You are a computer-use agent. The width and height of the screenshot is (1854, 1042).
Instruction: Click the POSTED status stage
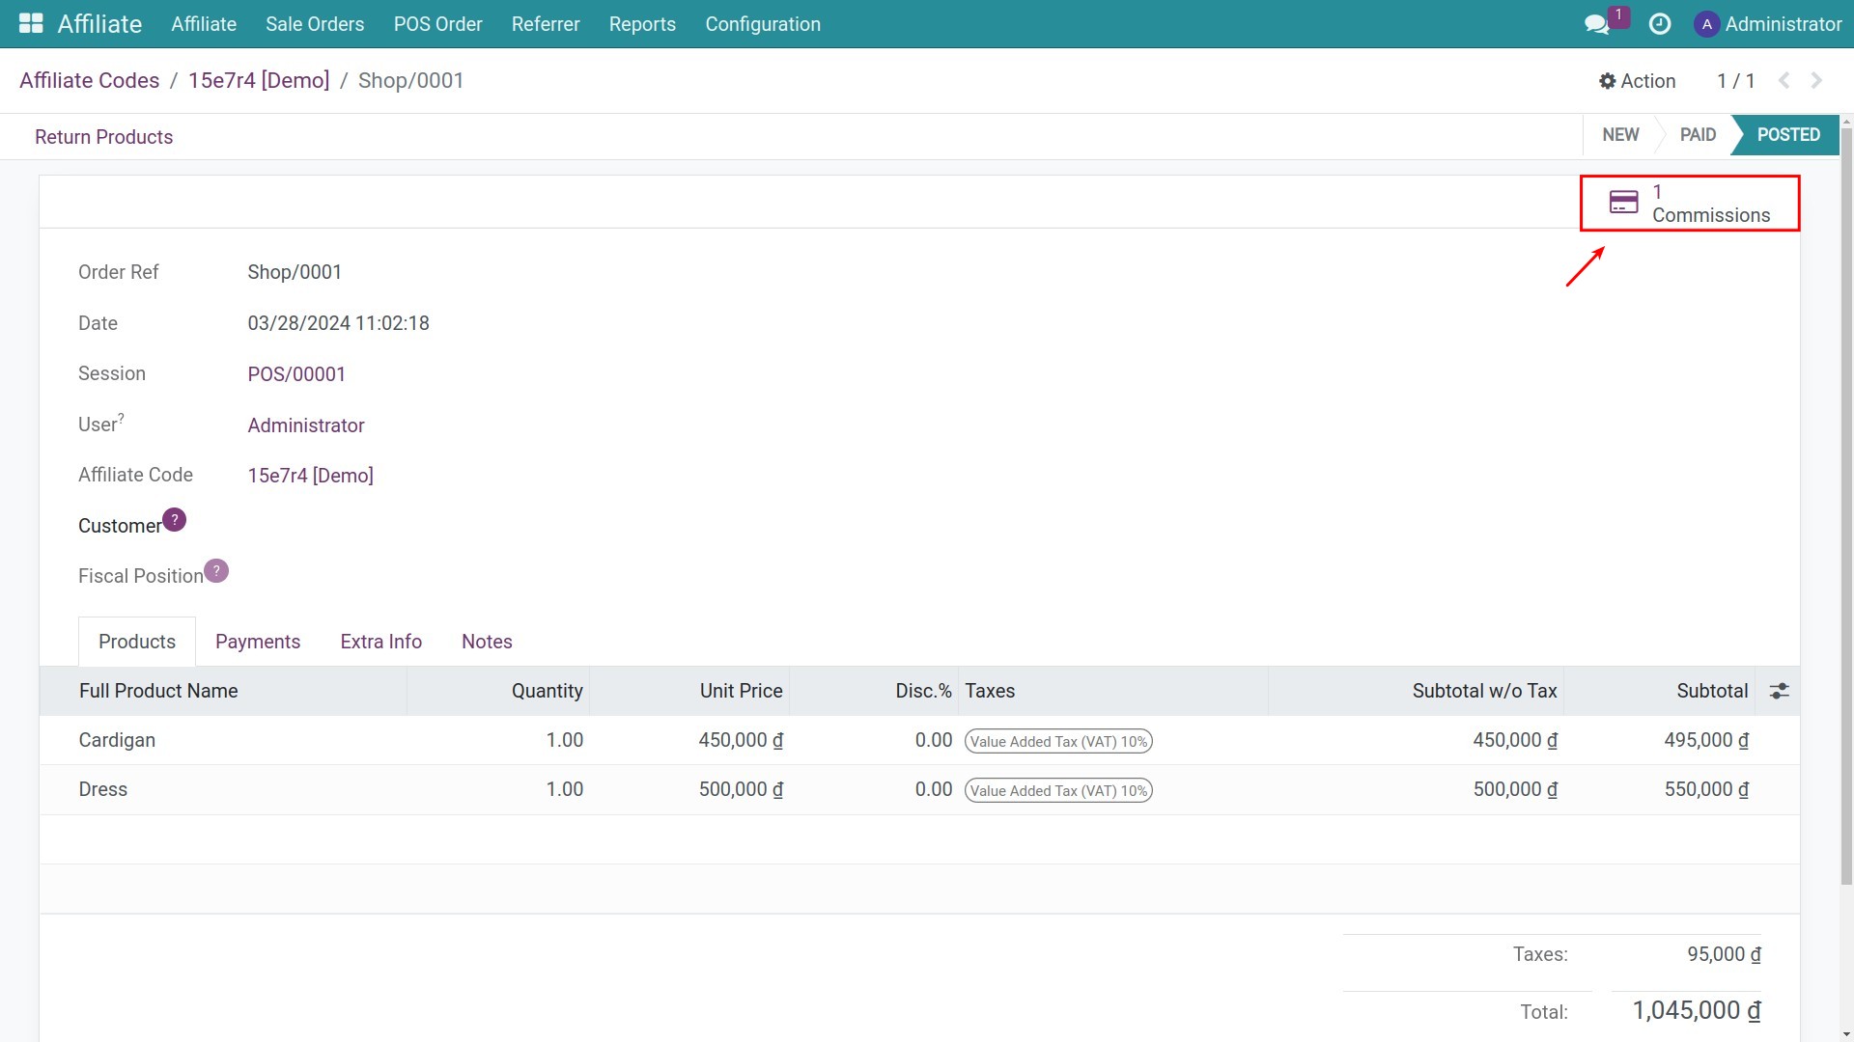coord(1787,135)
